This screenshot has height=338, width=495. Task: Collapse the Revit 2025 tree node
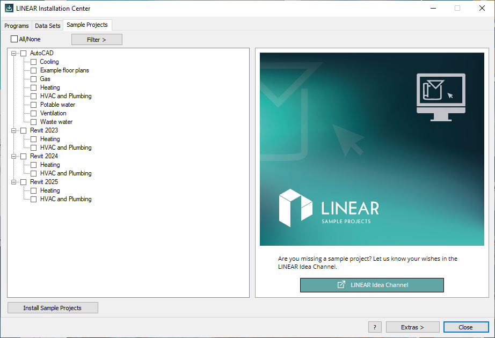(13, 182)
